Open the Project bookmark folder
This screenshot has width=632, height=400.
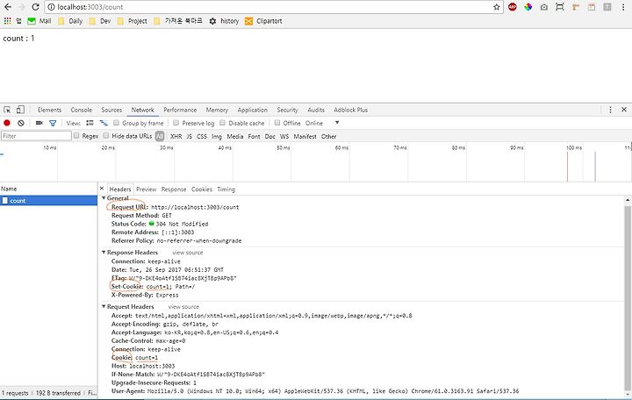pyautogui.click(x=133, y=21)
